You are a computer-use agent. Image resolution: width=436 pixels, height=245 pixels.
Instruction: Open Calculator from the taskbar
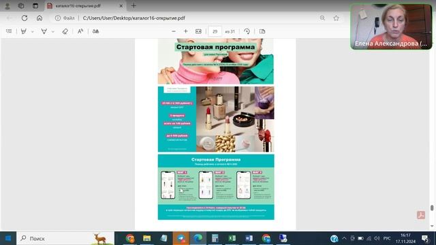click(x=215, y=238)
